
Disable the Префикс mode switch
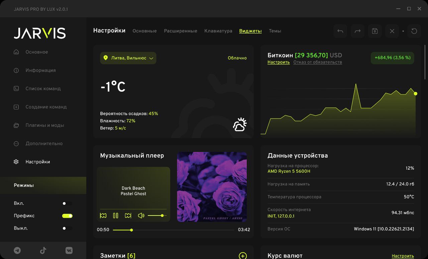pos(67,216)
